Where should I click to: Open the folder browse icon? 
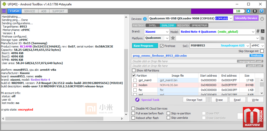click(262, 38)
